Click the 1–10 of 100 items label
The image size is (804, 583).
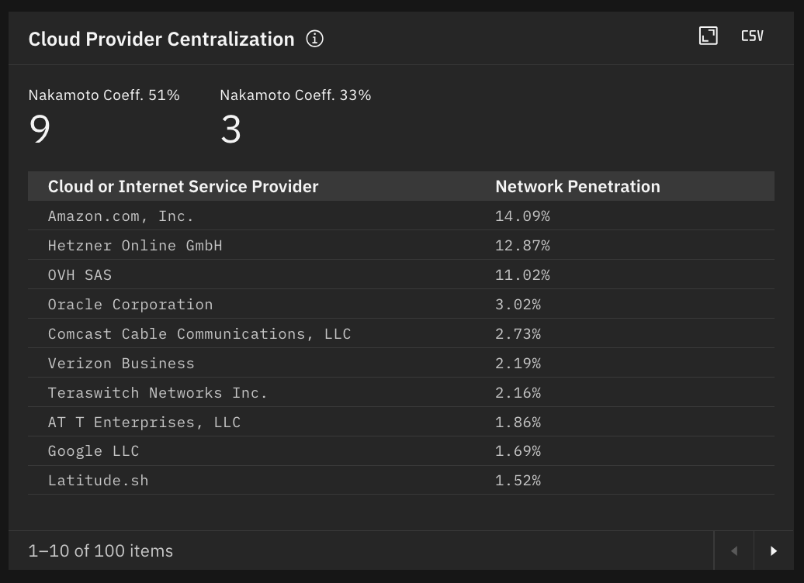tap(101, 551)
